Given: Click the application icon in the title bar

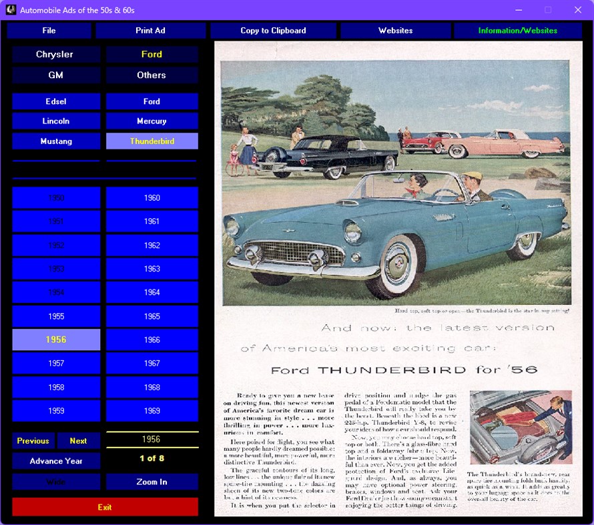Looking at the screenshot, I should 9,9.
